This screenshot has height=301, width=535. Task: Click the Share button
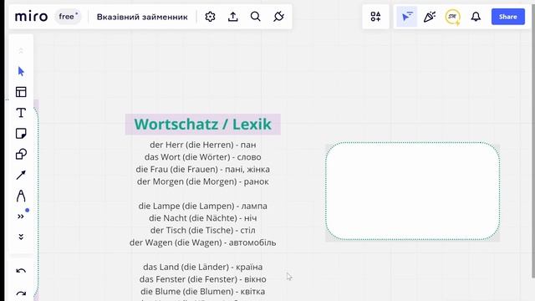click(508, 17)
